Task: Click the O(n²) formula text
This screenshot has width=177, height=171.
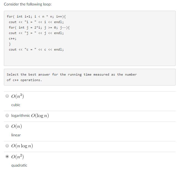Action: click(x=17, y=156)
